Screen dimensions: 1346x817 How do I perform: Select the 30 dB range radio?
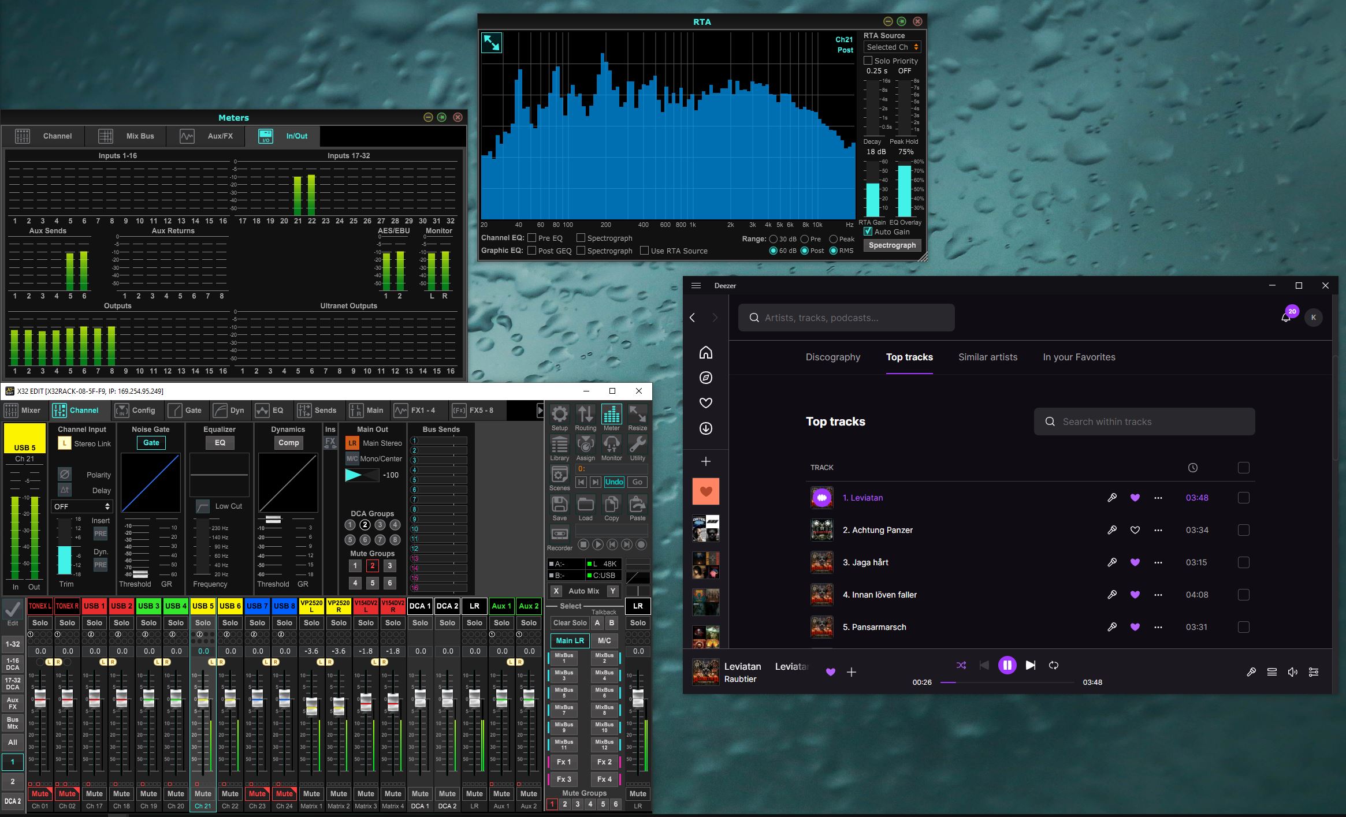[773, 239]
